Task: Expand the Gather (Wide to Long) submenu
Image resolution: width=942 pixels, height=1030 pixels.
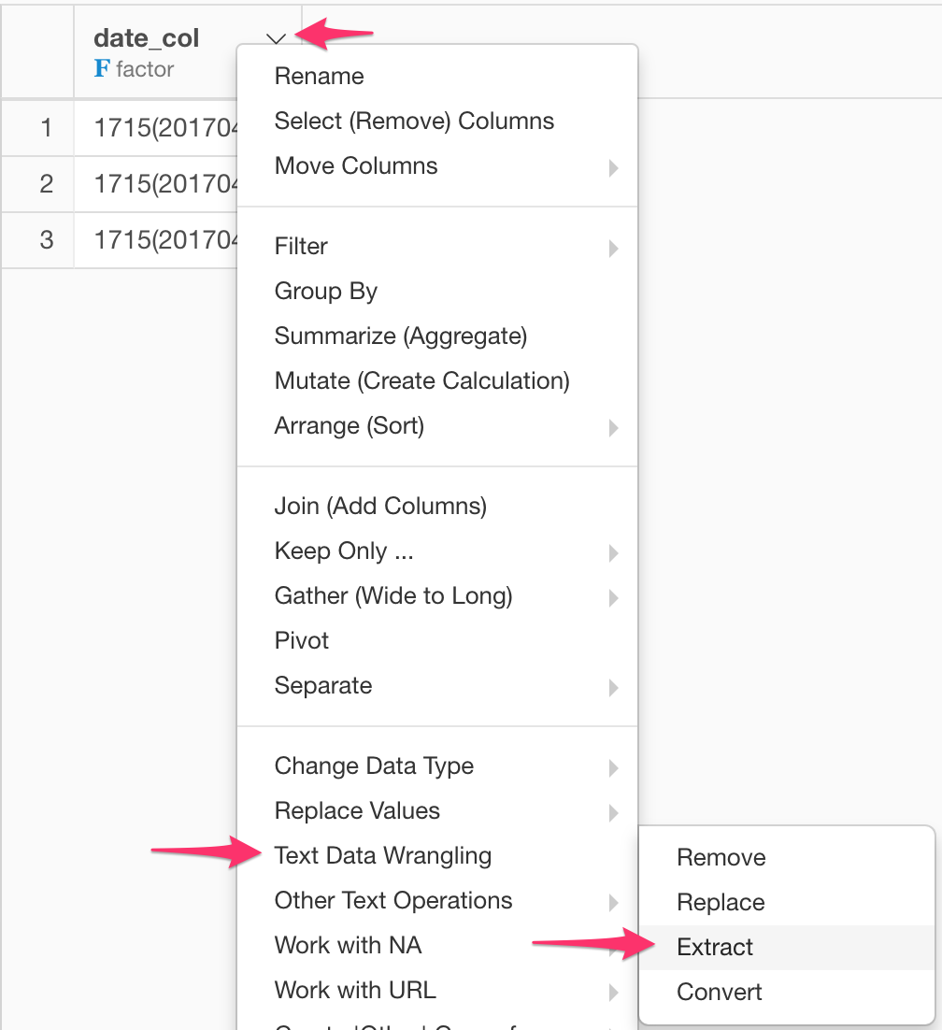Action: tap(615, 598)
